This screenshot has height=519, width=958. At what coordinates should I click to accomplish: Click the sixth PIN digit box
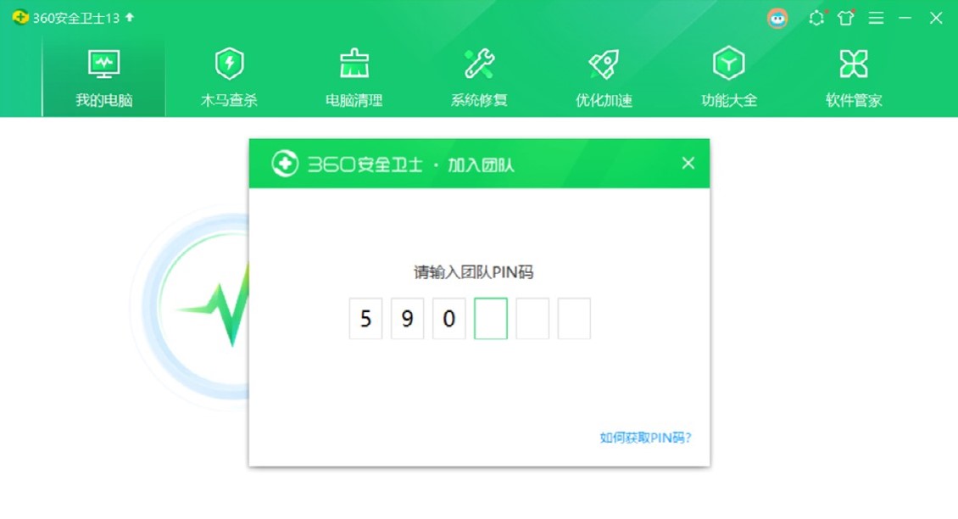[574, 319]
